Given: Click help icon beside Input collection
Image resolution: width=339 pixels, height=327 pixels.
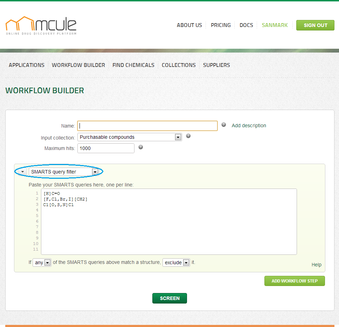Looking at the screenshot, I should pos(188,136).
